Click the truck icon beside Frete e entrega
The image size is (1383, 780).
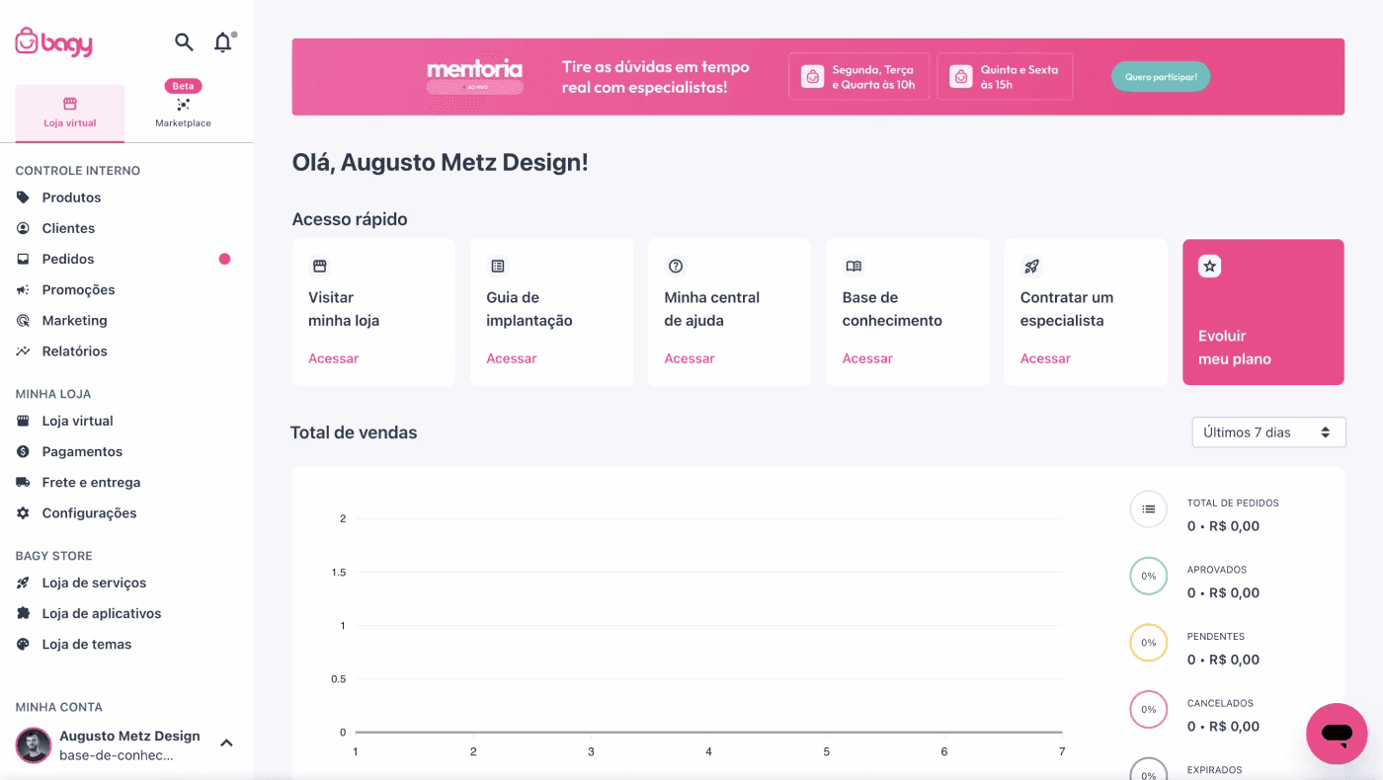pos(23,482)
